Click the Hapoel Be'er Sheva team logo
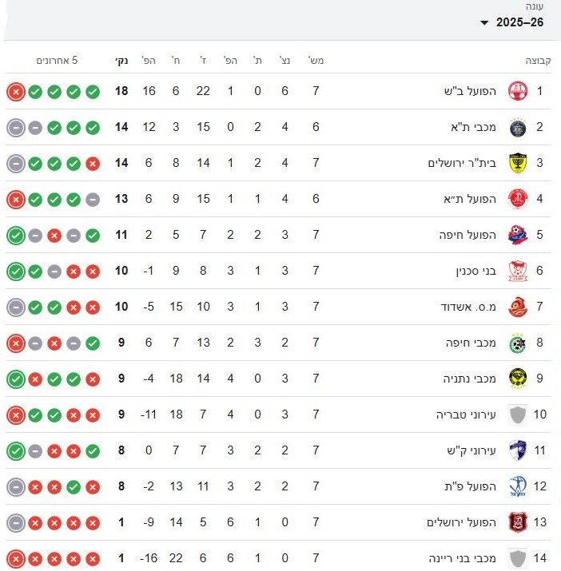 (518, 91)
